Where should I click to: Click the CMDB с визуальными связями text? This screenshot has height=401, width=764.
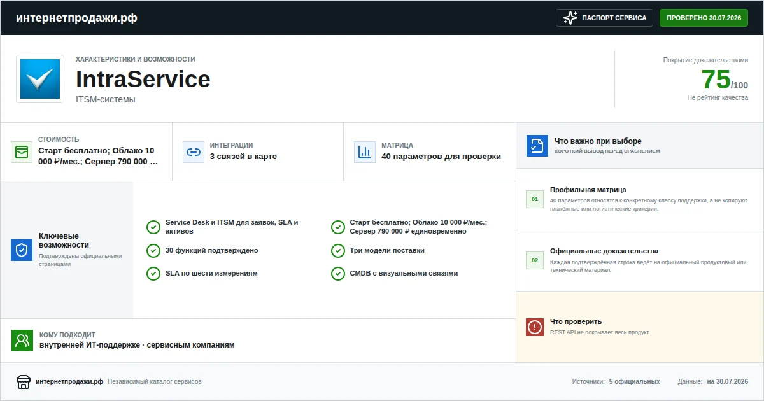(404, 273)
